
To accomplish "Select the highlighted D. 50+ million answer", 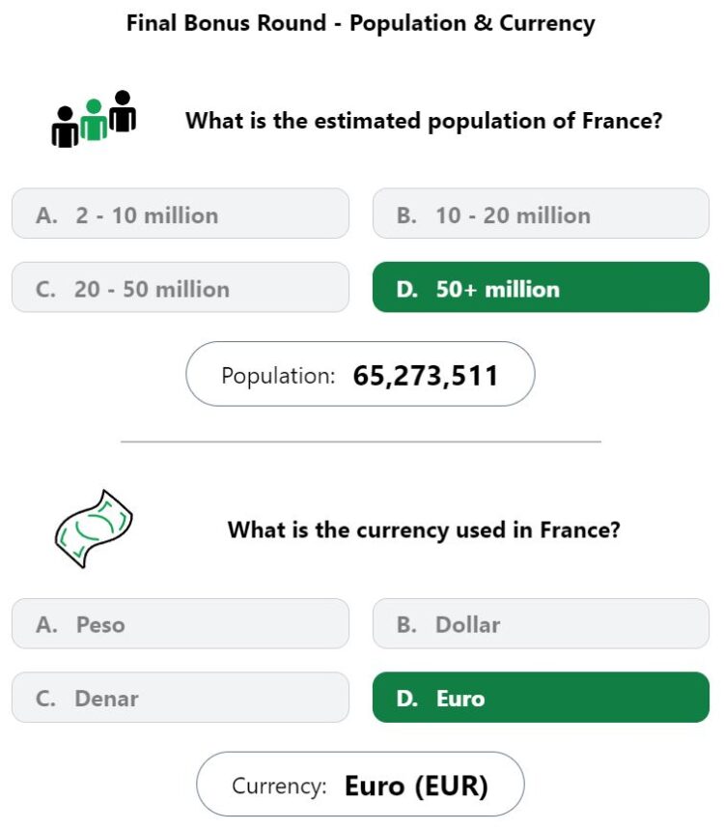I will tap(541, 288).
